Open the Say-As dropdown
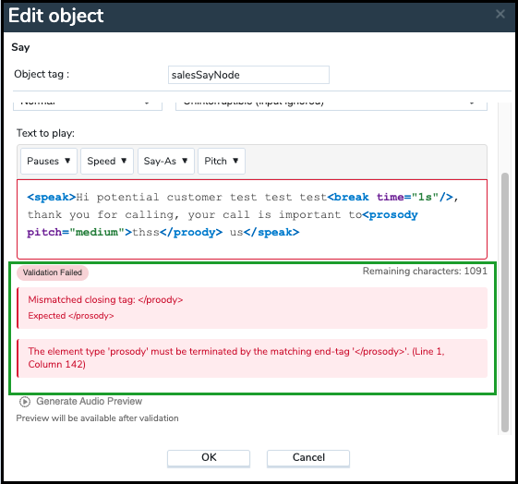The image size is (518, 484). pyautogui.click(x=166, y=161)
